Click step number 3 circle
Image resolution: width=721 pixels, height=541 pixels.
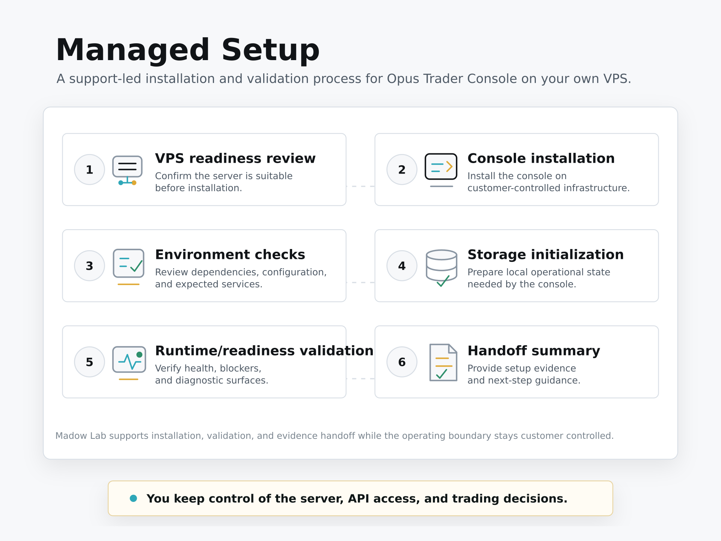point(89,266)
